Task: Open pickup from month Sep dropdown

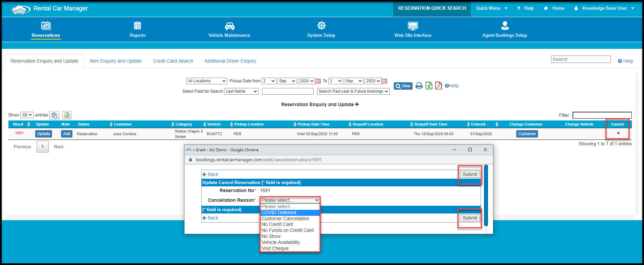Action: tap(287, 81)
